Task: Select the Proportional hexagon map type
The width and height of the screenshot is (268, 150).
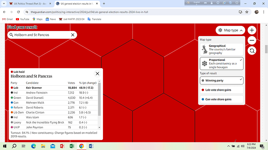Action: pos(221,64)
